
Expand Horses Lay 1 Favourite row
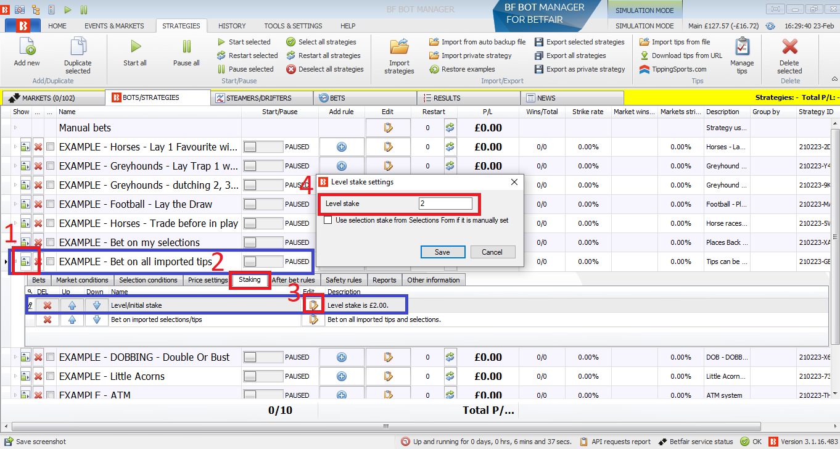(x=15, y=147)
